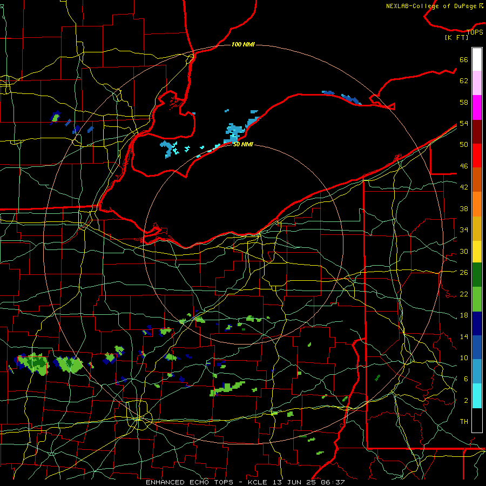Select legend value 26
The image size is (486, 486).
tap(464, 273)
